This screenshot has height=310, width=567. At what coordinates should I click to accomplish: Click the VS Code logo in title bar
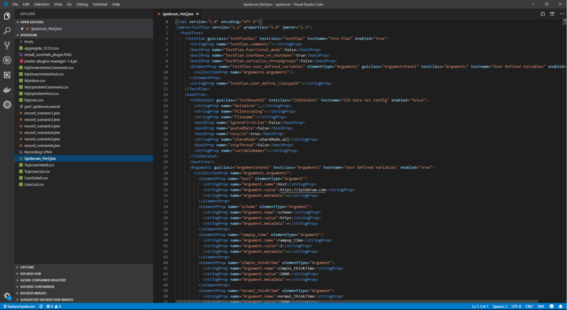coord(5,4)
